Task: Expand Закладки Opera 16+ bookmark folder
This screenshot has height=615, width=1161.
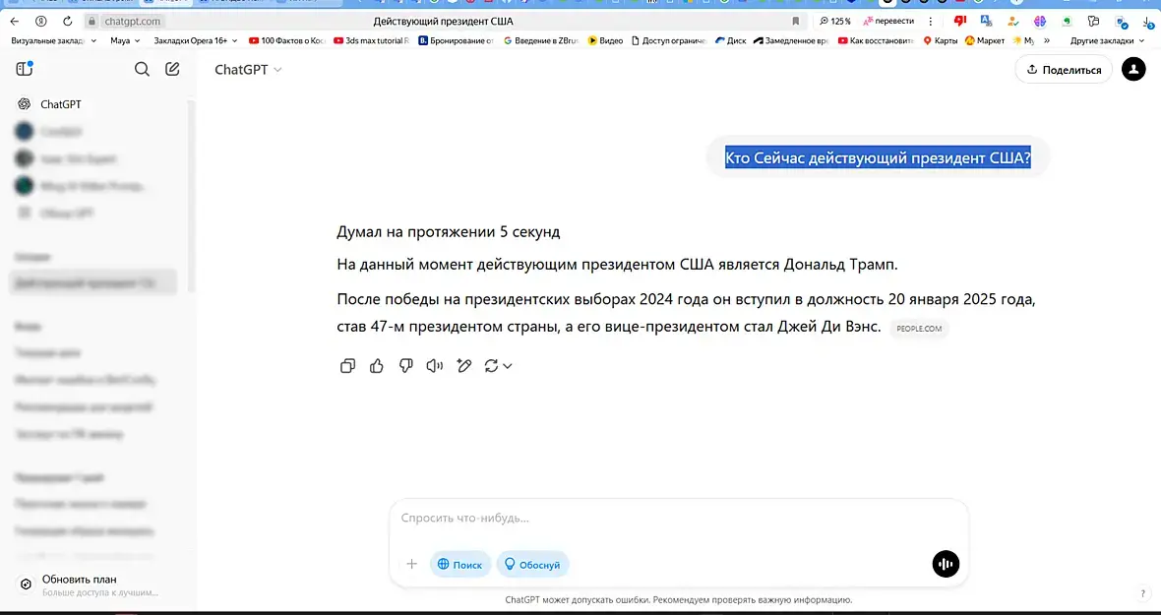Action: pos(196,40)
